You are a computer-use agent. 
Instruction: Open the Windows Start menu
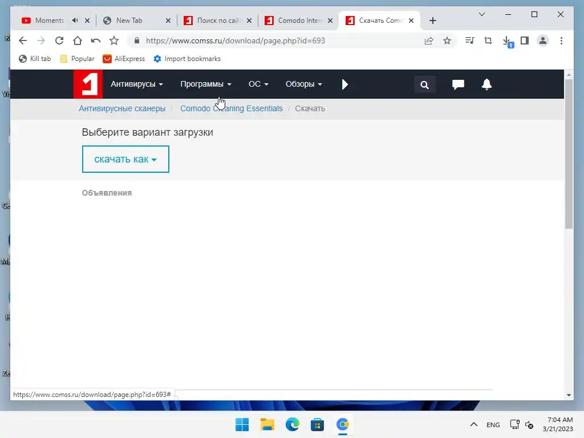pyautogui.click(x=242, y=424)
